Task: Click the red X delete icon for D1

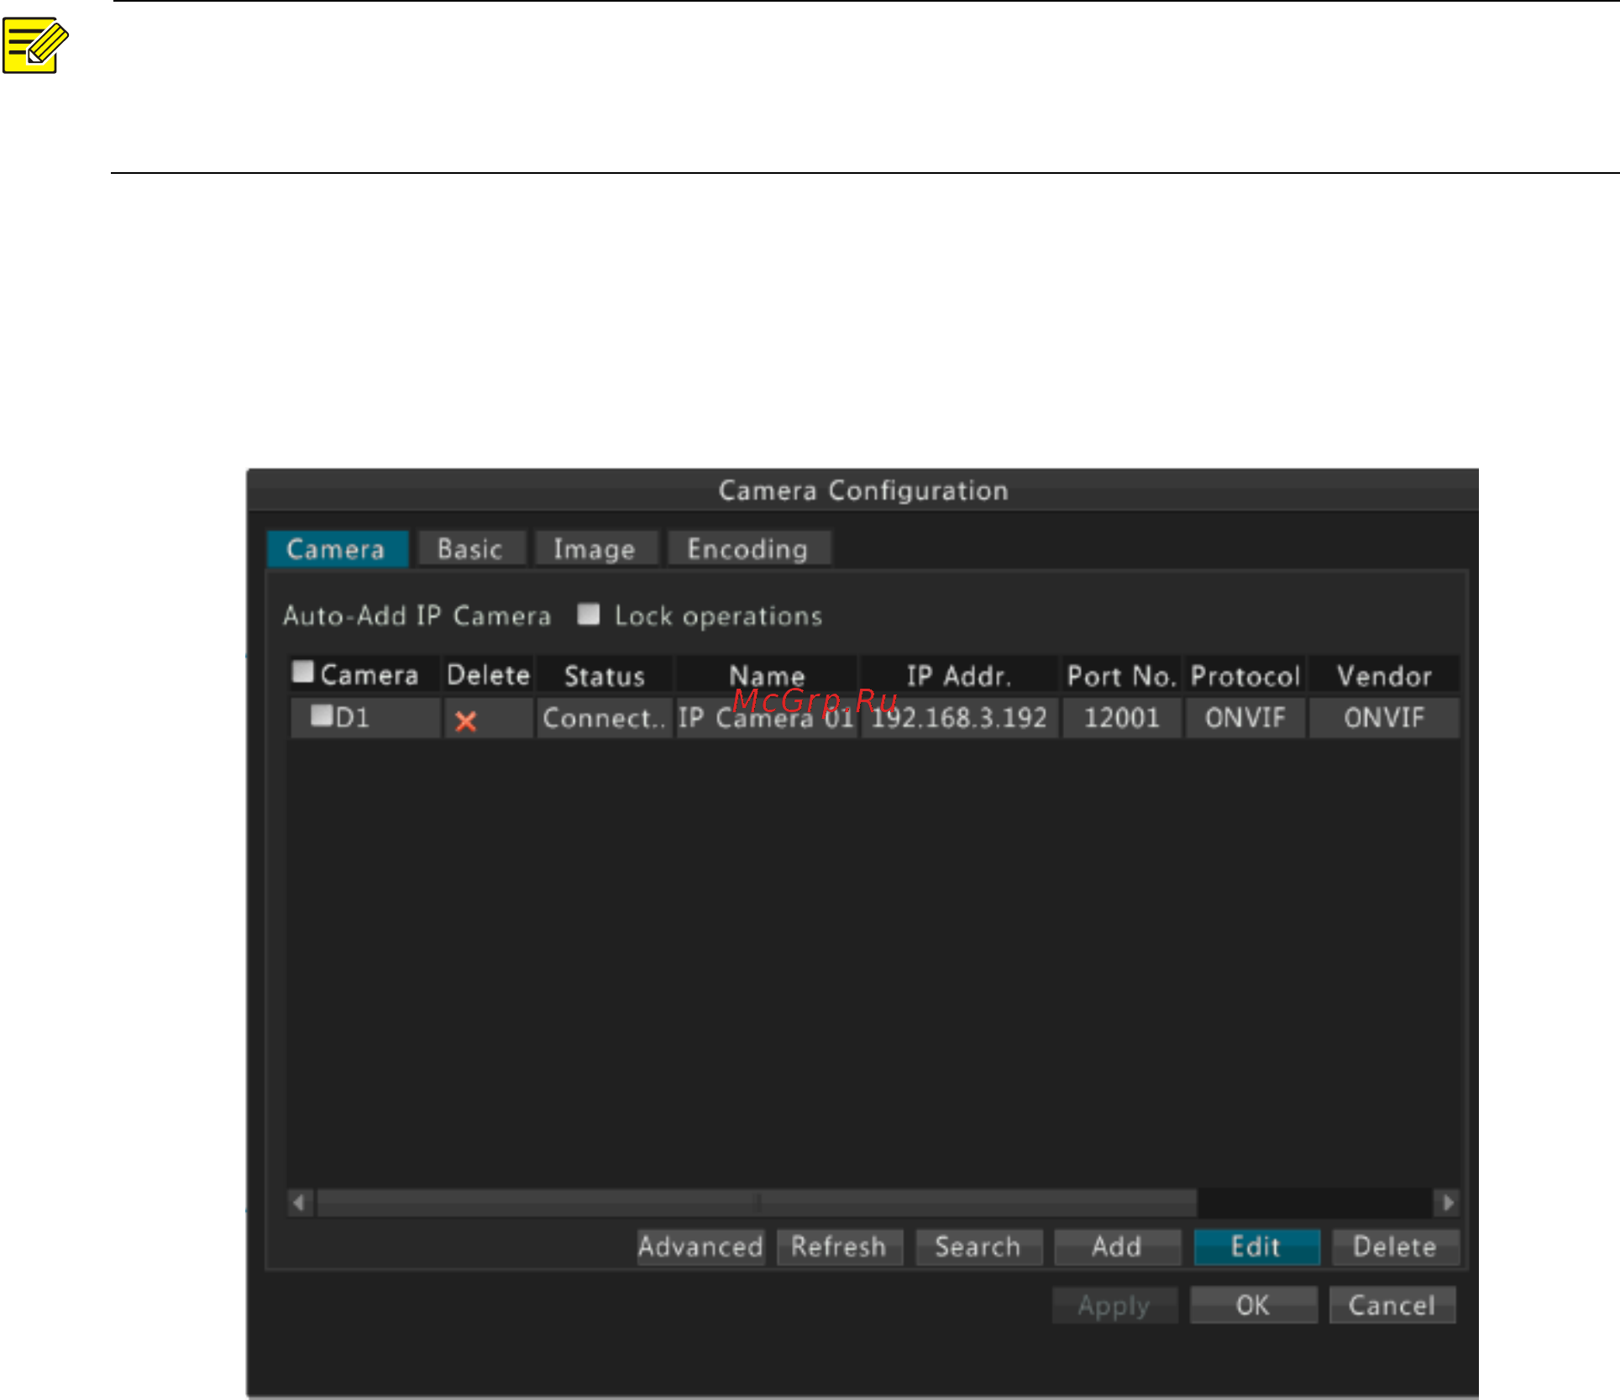Action: [x=465, y=721]
